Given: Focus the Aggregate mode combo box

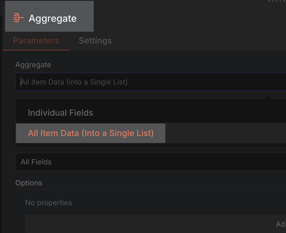Looking at the screenshot, I should pos(151,82).
